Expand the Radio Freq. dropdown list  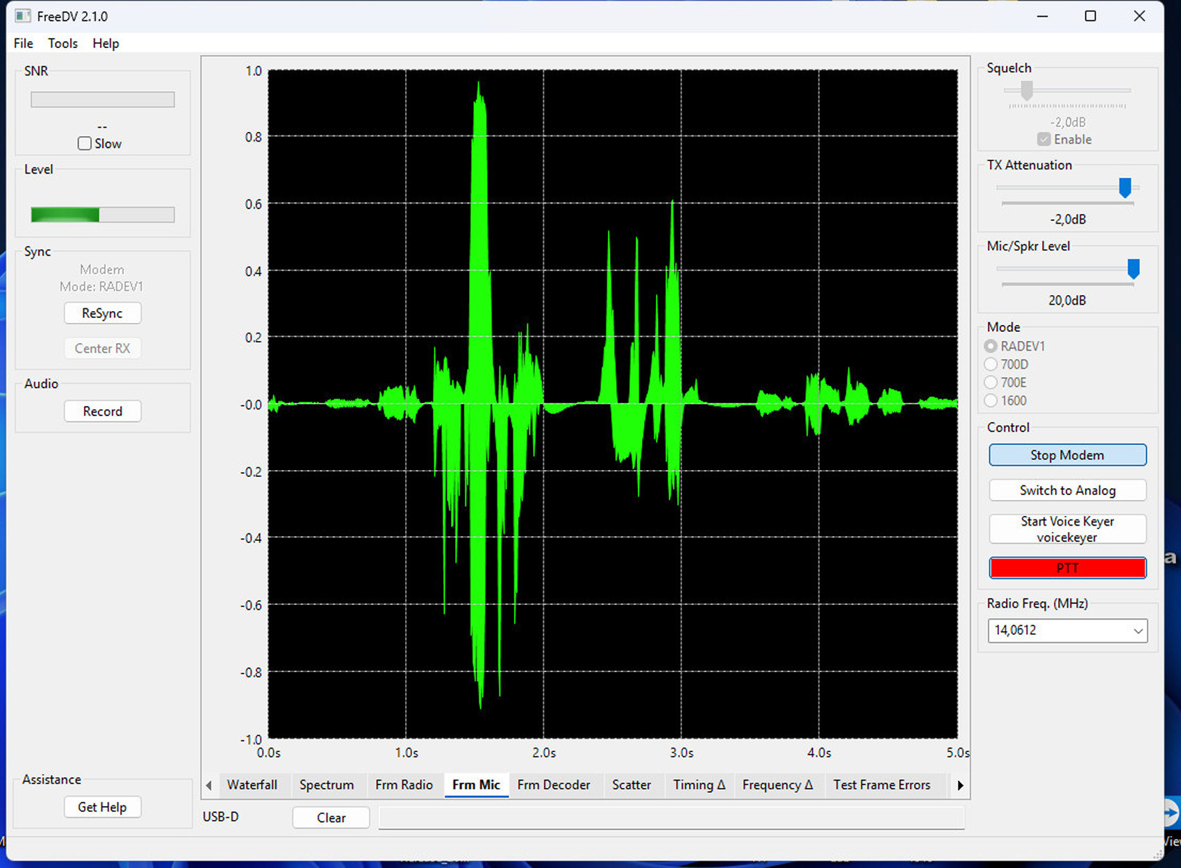pos(1138,631)
